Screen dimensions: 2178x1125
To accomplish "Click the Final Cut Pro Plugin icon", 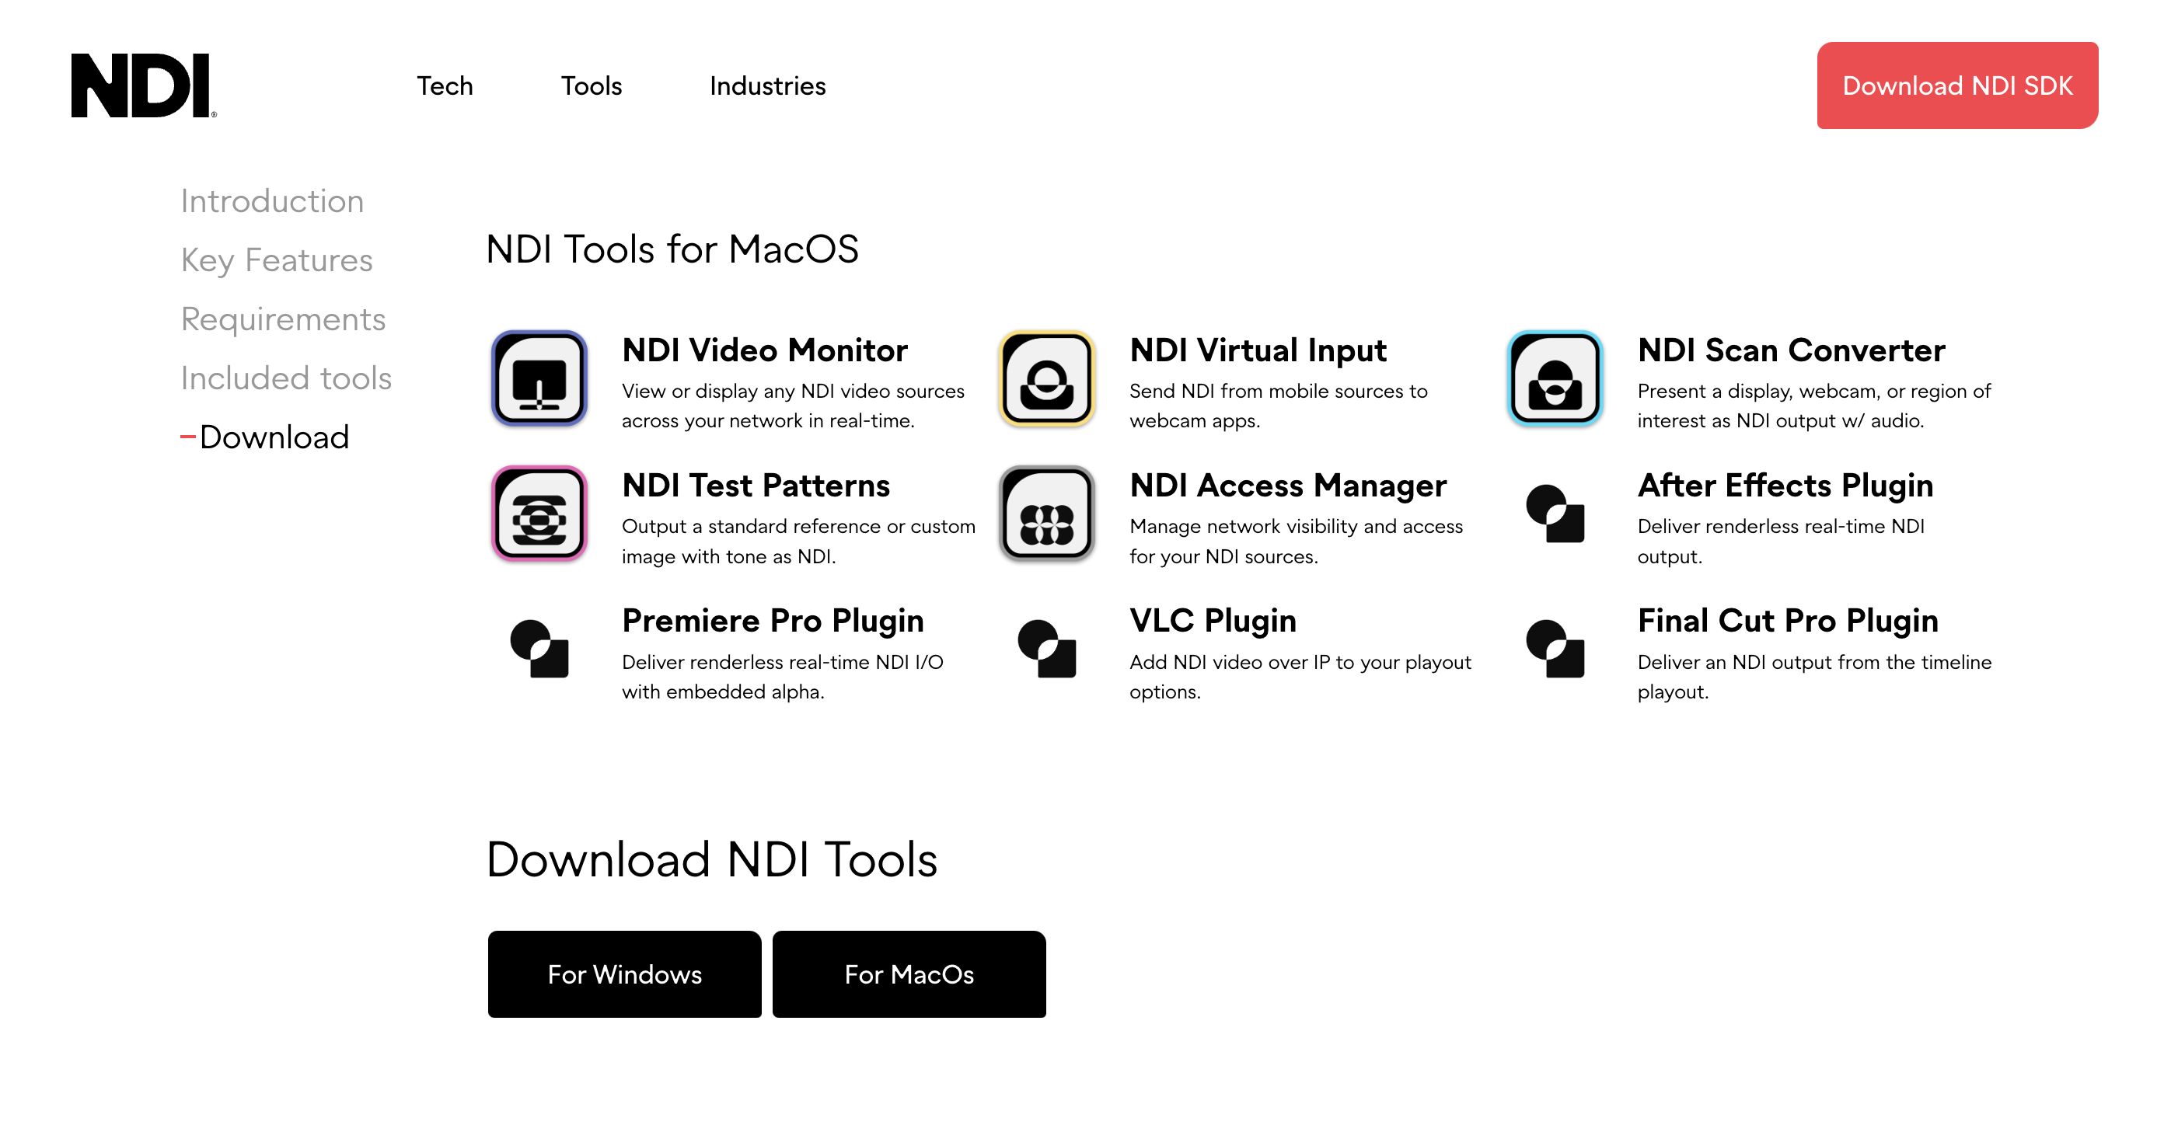I will click(1554, 648).
